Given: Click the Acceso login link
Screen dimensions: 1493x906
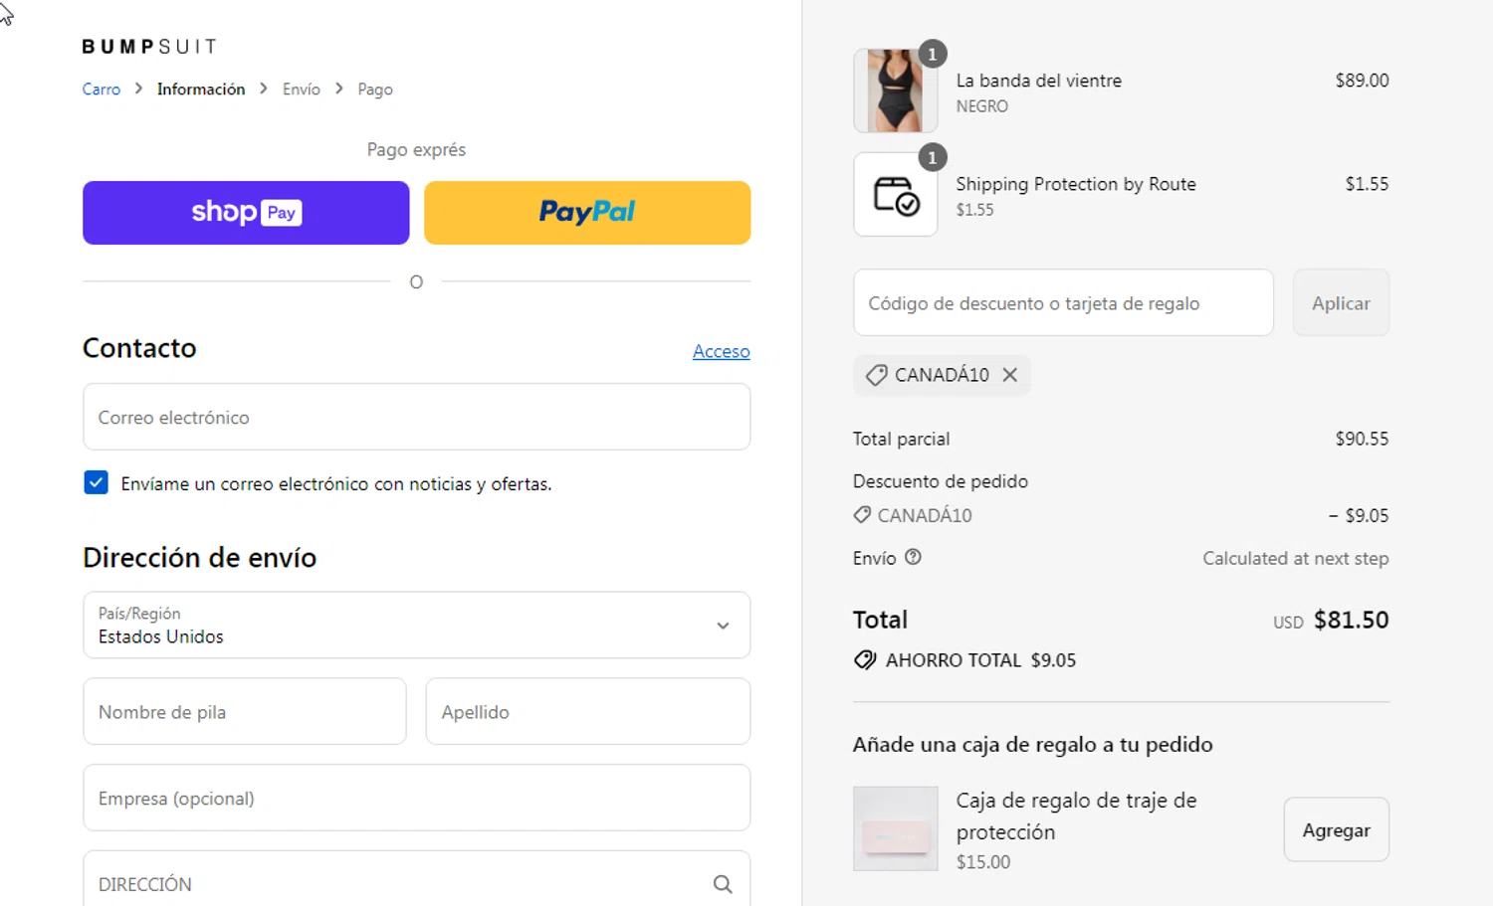Looking at the screenshot, I should [x=722, y=351].
